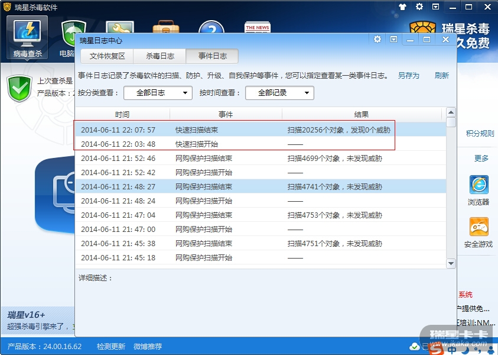The image size is (498, 355).
Task: Select log row 21:45:38 网购保护扫描结束
Action: tap(261, 244)
